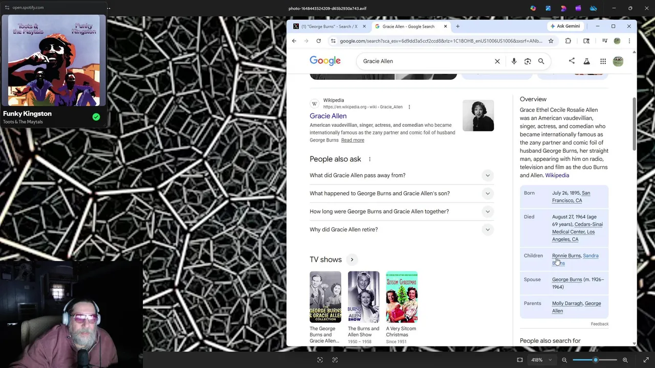Open a new Chrome tab
The height and width of the screenshot is (368, 655).
[x=457, y=27]
